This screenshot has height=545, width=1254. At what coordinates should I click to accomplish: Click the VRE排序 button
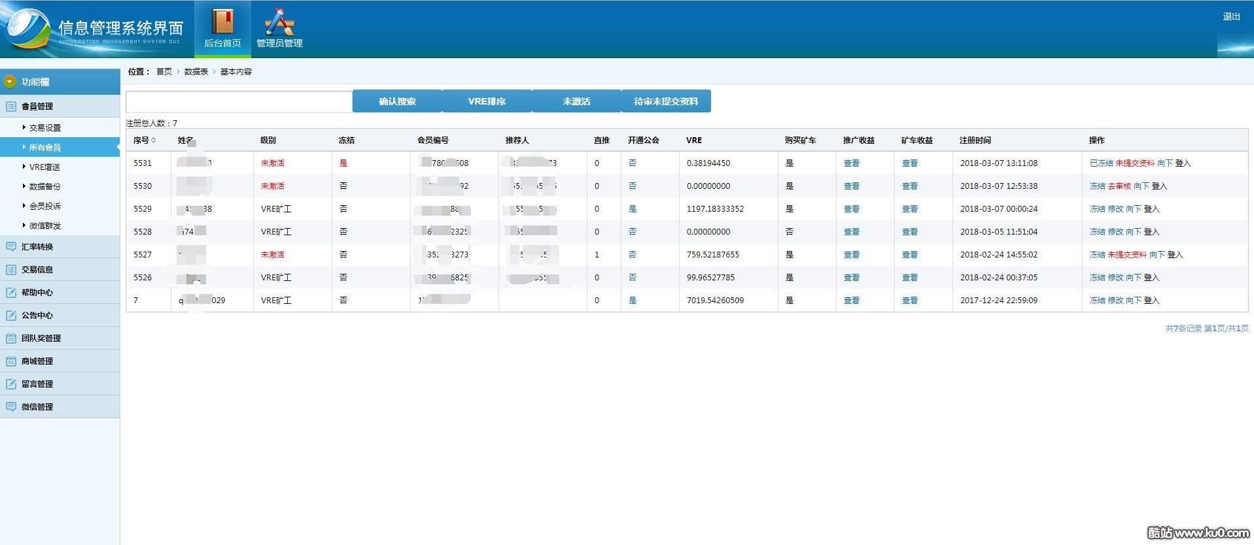click(x=487, y=101)
